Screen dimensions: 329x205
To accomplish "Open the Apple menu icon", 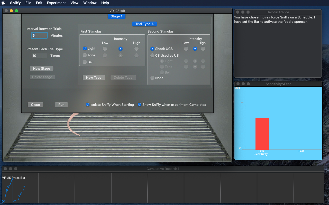I will tap(3, 3).
